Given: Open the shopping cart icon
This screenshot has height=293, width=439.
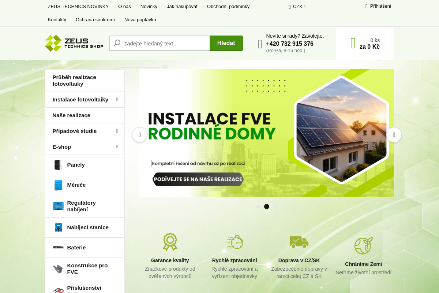Looking at the screenshot, I should coord(353,43).
